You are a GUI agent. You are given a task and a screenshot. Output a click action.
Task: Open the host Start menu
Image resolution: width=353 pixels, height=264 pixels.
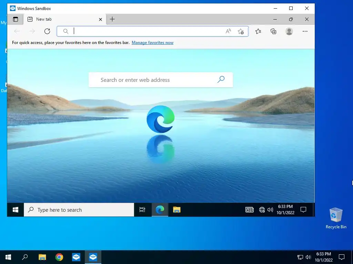pos(8,257)
